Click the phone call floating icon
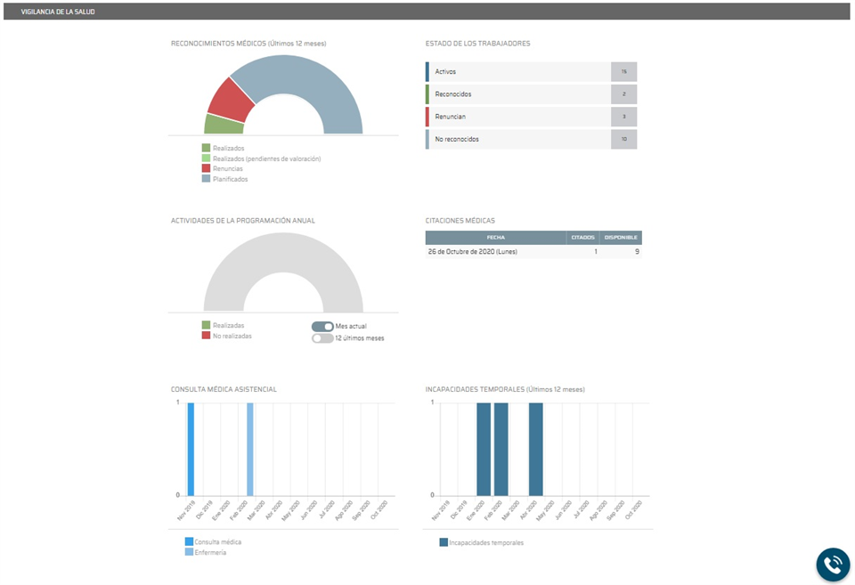Viewport: 855px width, 585px height. (x=833, y=565)
